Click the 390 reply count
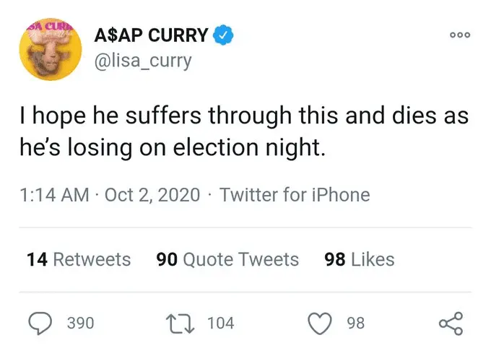The width and height of the screenshot is (491, 356). point(80,323)
